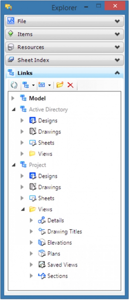This screenshot has height=300, width=129.
Task: Open the link set dropdown arrow
Action: (x=49, y=85)
